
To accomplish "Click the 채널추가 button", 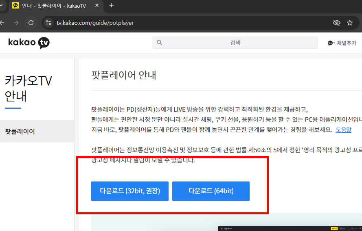I will tap(342, 43).
